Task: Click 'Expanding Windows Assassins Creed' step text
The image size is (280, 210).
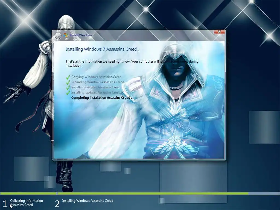Action: (98, 82)
